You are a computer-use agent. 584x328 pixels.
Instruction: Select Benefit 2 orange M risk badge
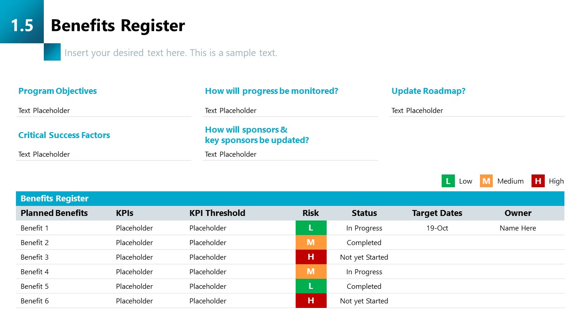coord(311,242)
